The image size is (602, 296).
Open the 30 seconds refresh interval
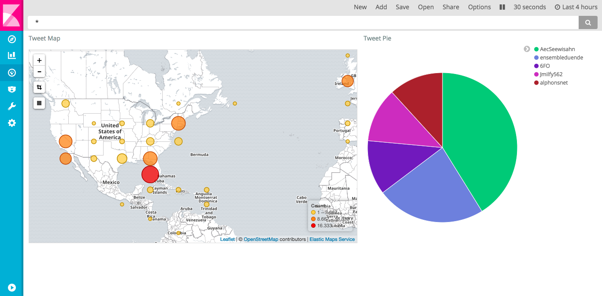coord(530,7)
